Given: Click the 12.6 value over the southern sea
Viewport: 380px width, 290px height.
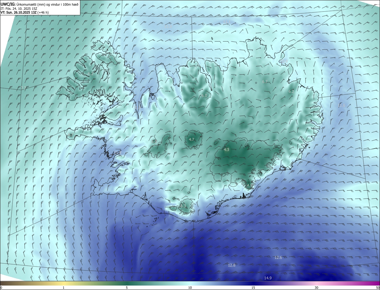Looking at the screenshot, I should (x=278, y=257).
